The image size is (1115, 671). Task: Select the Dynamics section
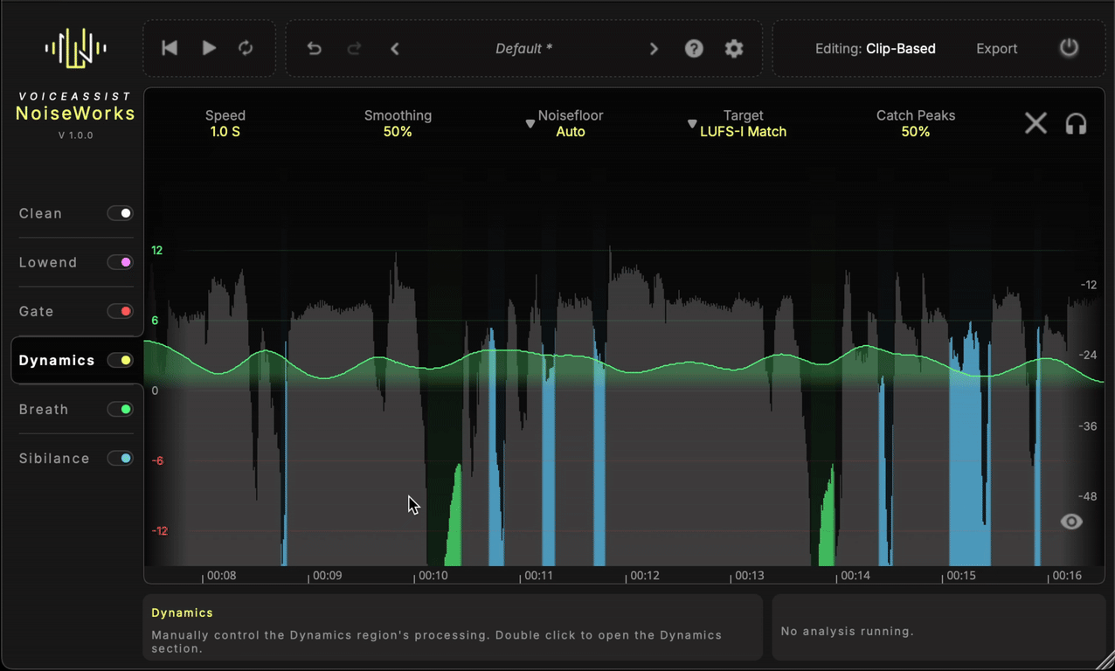57,360
